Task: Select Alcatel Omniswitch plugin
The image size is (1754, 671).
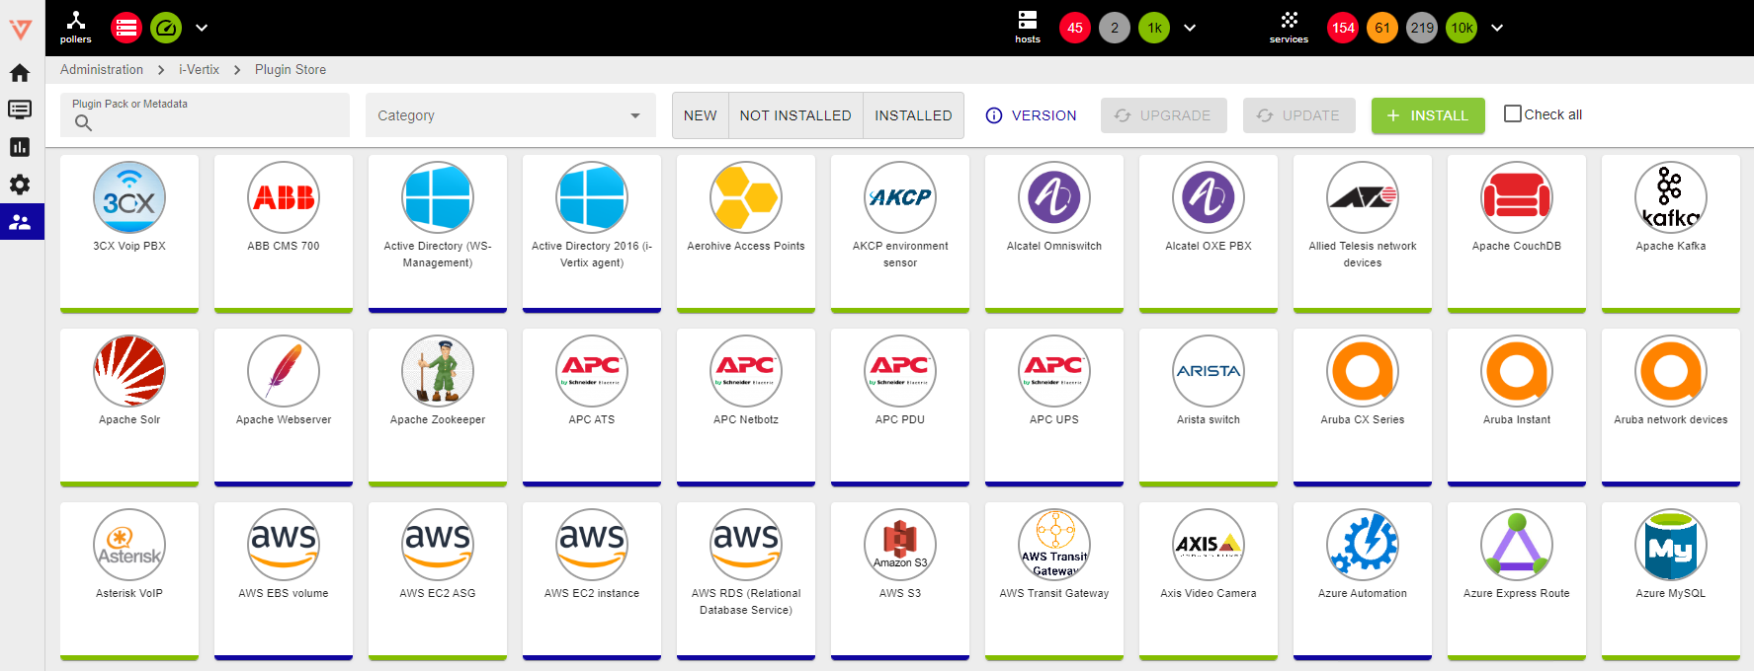Action: [x=1054, y=234]
